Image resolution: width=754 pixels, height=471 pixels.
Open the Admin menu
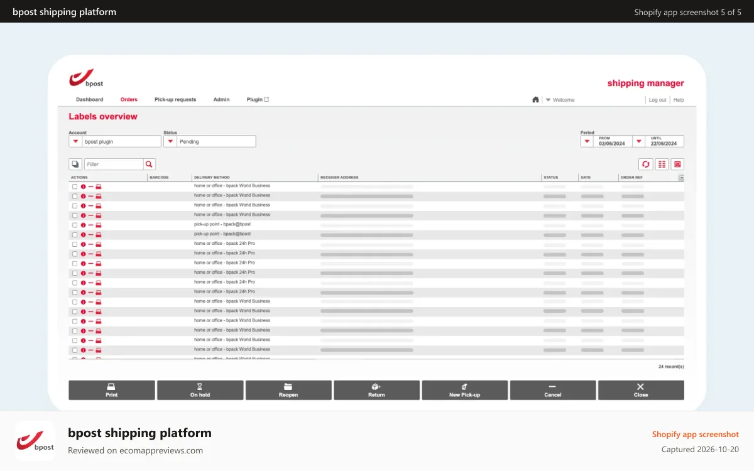point(221,100)
